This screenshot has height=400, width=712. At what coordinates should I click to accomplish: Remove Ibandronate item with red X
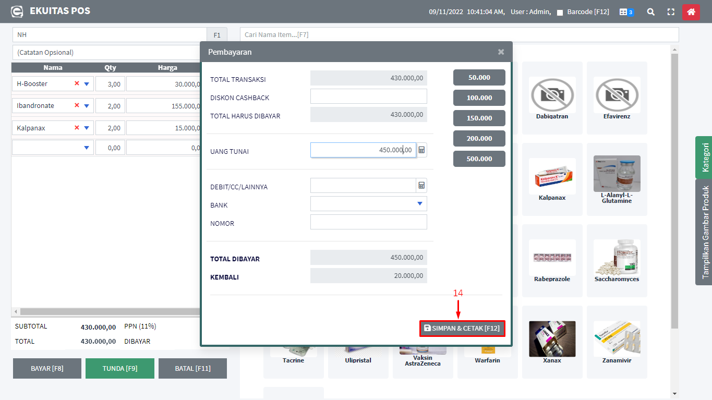tap(77, 105)
